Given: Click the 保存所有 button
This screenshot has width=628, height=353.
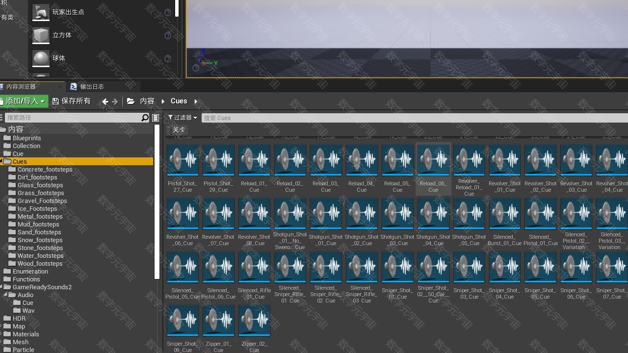Looking at the screenshot, I should (x=71, y=101).
